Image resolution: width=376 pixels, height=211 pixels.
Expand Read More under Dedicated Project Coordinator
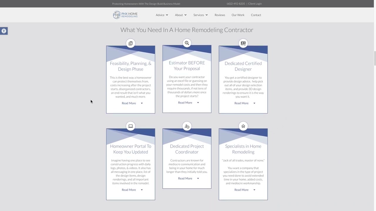[189, 178]
